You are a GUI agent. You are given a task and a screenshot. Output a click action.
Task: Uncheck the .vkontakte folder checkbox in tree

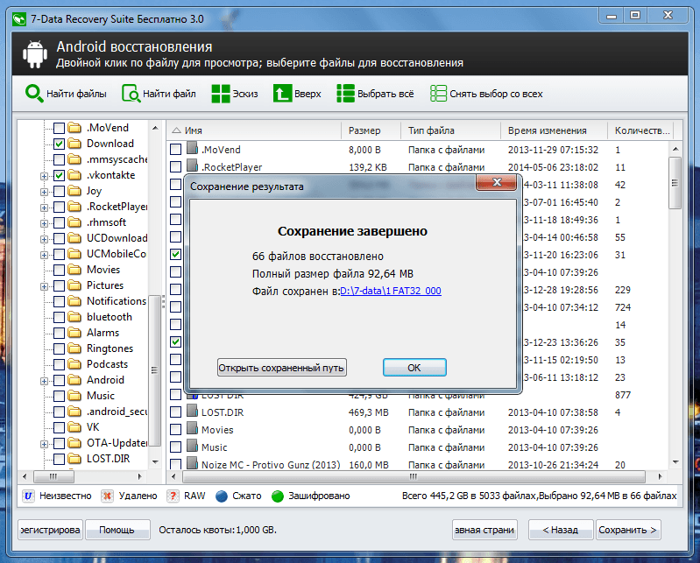(59, 175)
